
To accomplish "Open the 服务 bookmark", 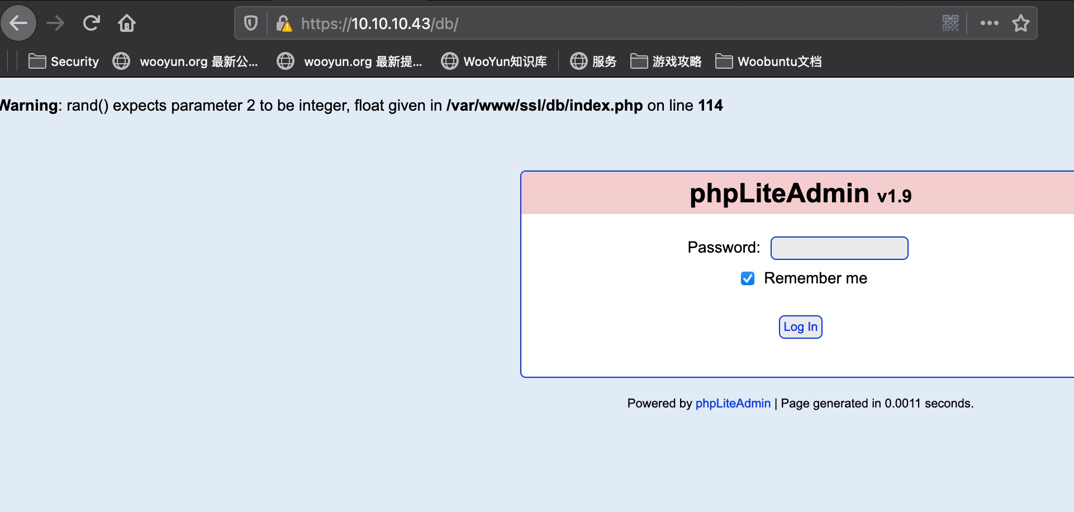I will pos(593,61).
